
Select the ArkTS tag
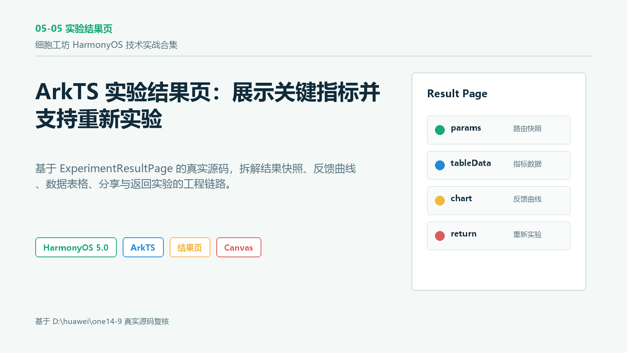(143, 247)
